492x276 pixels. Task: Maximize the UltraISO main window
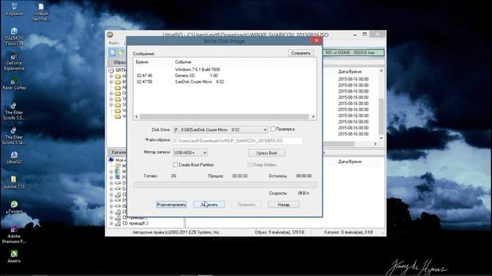(364, 34)
